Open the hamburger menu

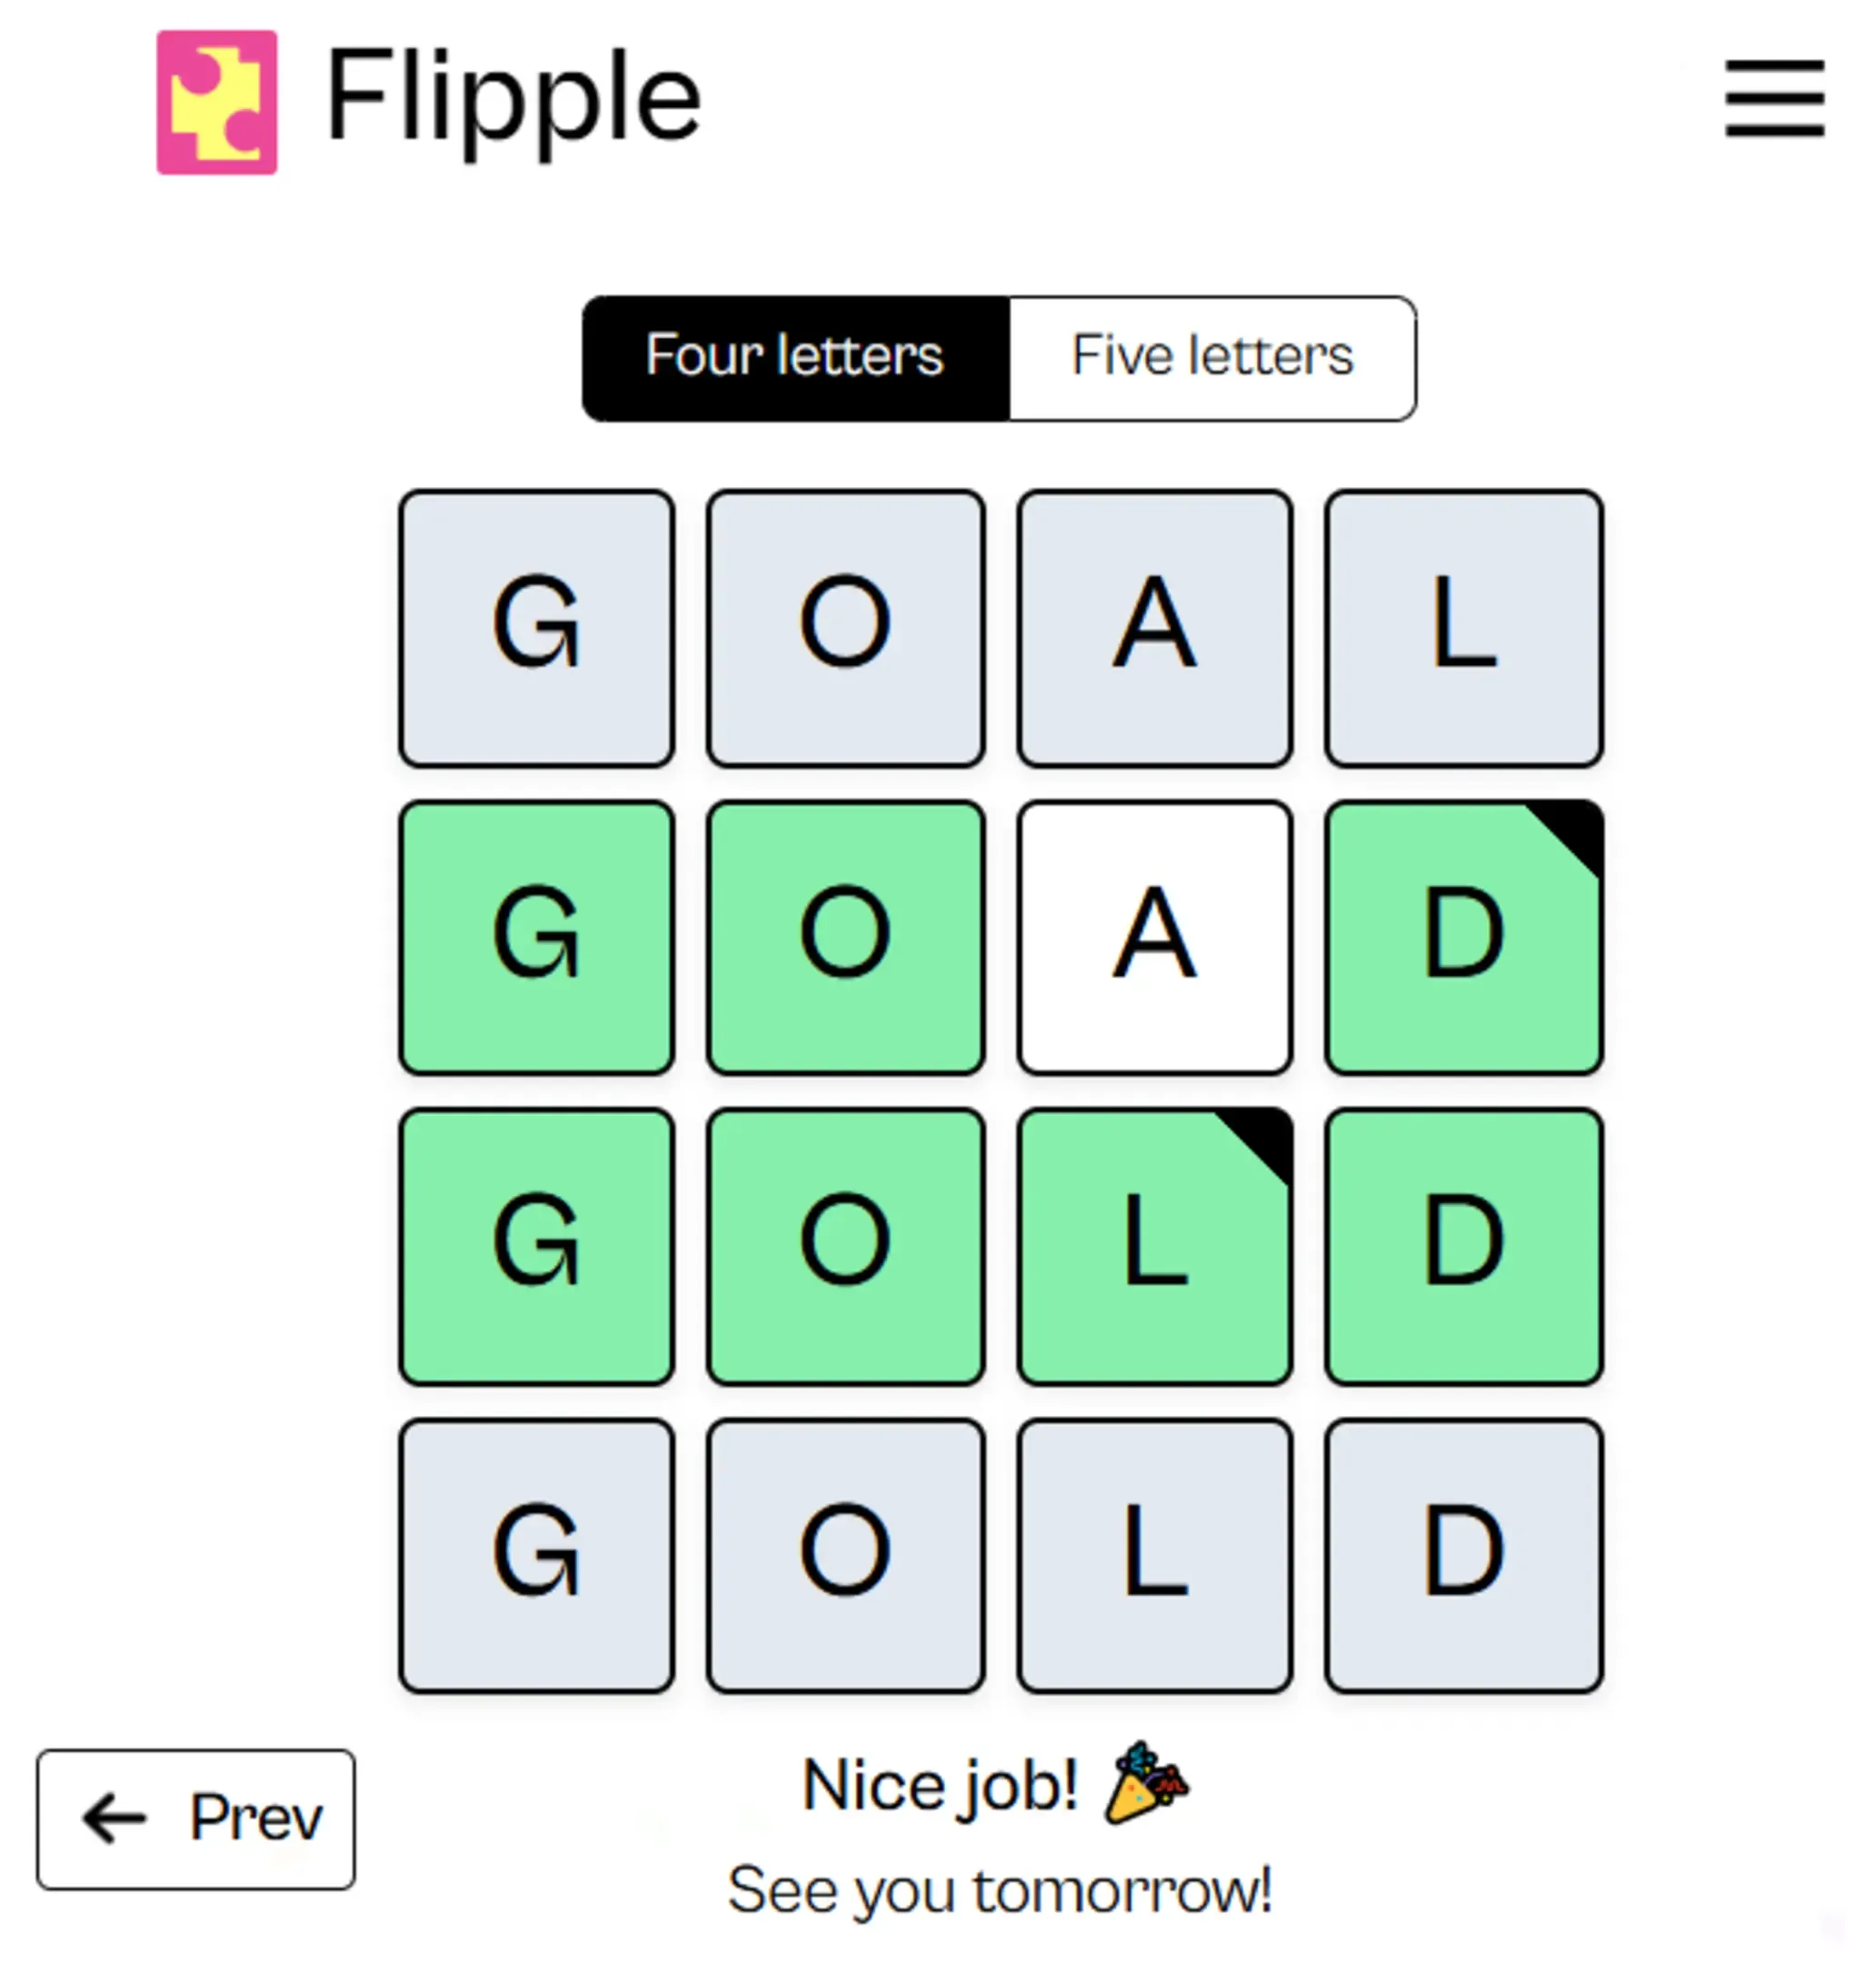[1775, 98]
